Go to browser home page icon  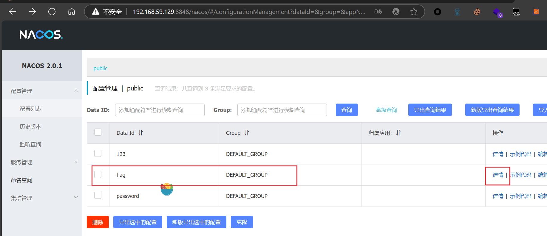click(72, 12)
